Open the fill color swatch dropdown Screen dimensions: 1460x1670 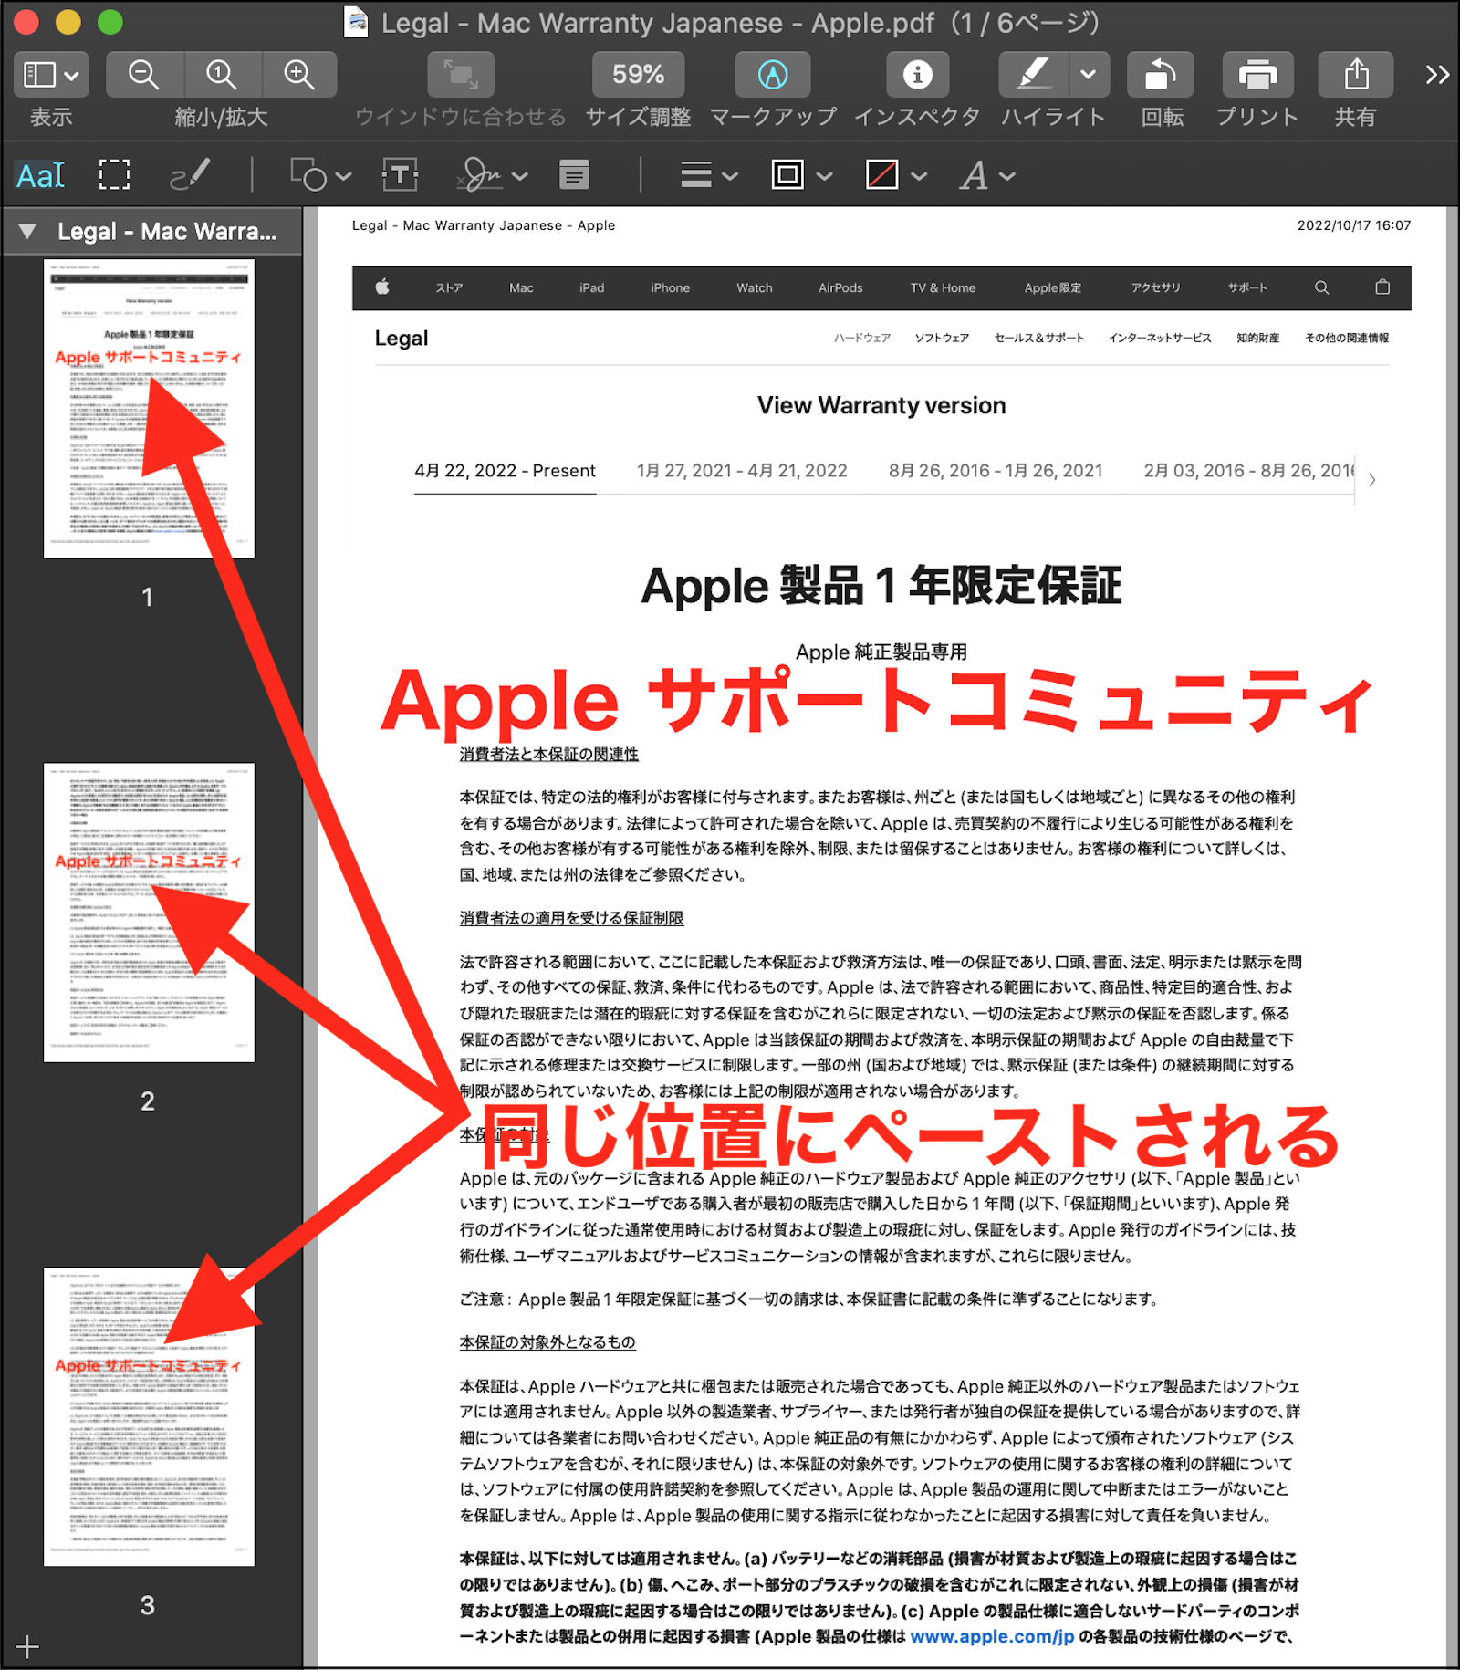coord(896,174)
